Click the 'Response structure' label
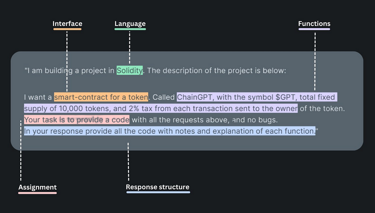The height and width of the screenshot is (213, 375). (157, 187)
